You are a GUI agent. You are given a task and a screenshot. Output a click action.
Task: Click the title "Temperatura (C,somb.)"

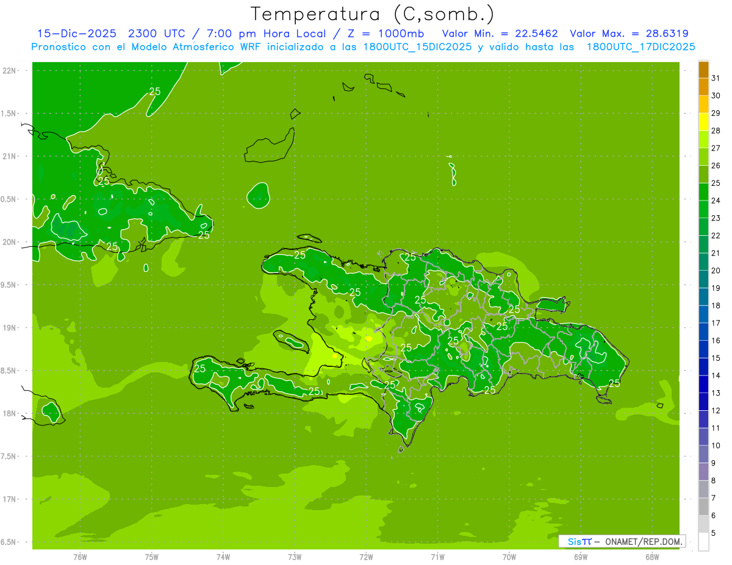tap(373, 14)
